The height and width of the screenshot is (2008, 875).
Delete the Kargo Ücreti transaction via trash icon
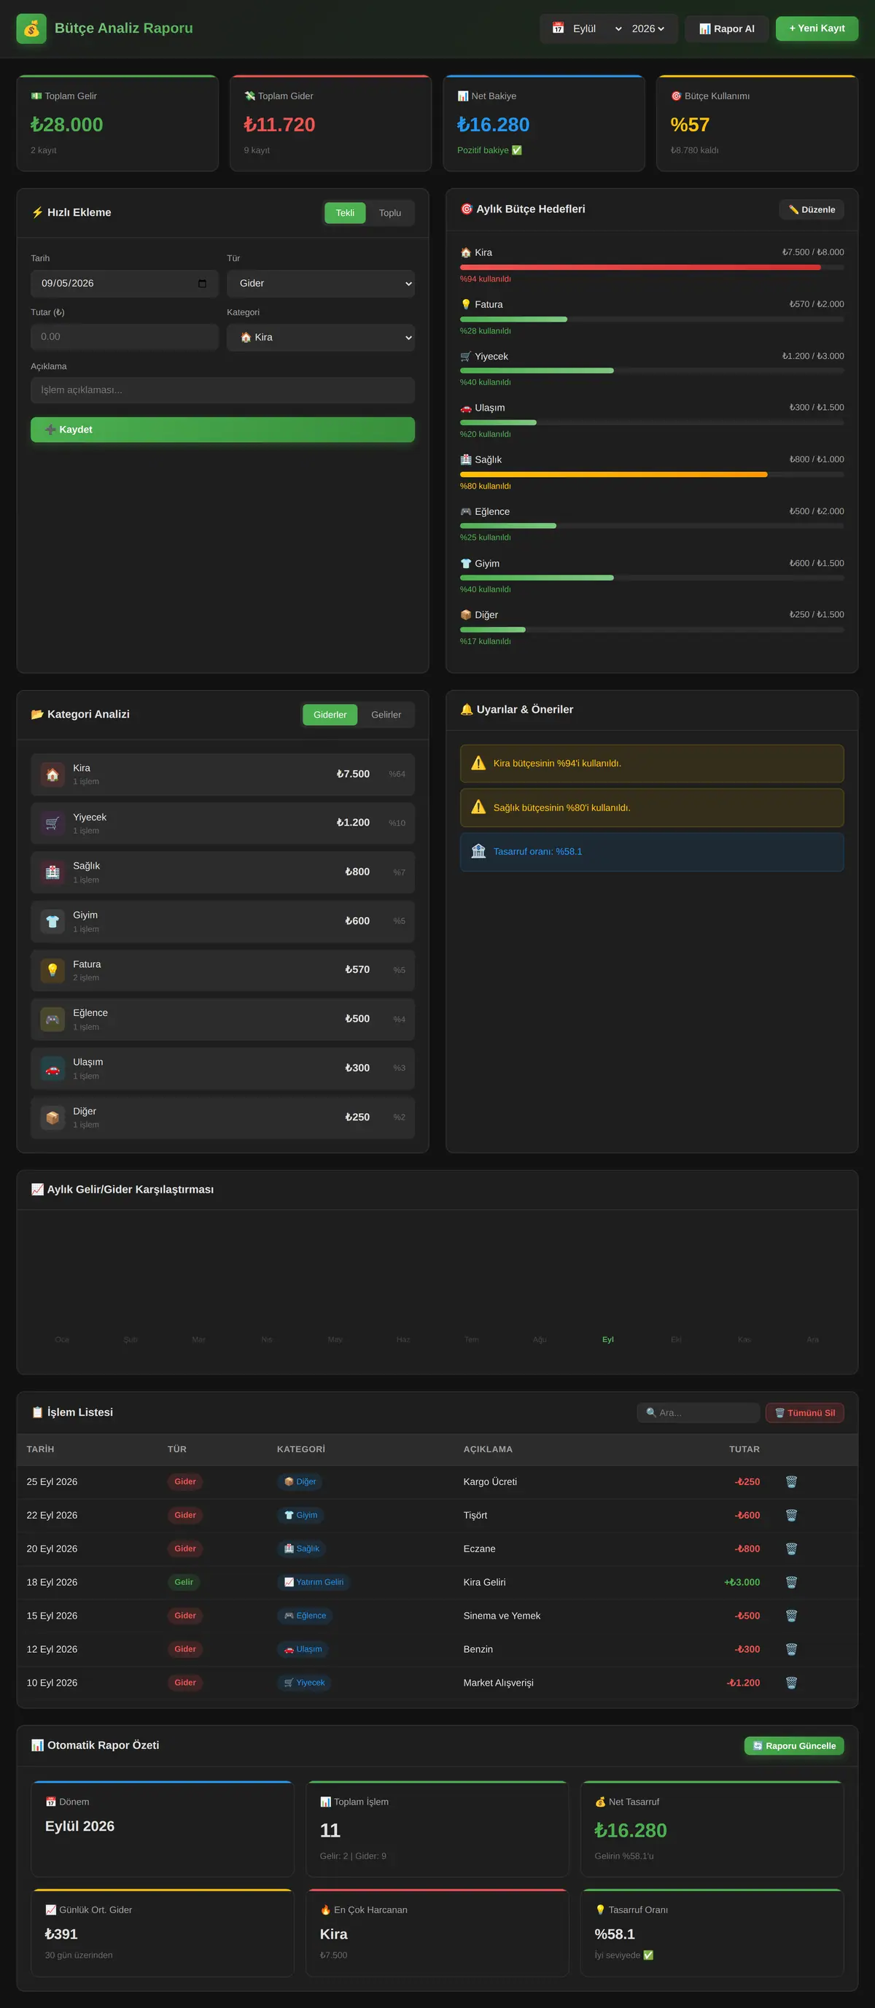[x=791, y=1482]
